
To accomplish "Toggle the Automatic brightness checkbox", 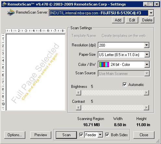I will 125,84.
